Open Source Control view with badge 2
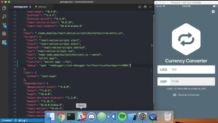The image size is (218, 123). point(4,25)
